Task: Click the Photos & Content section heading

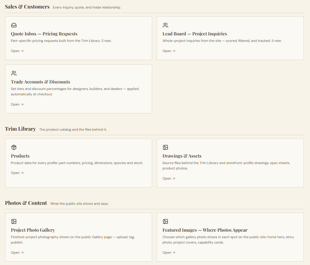Action: (x=26, y=203)
